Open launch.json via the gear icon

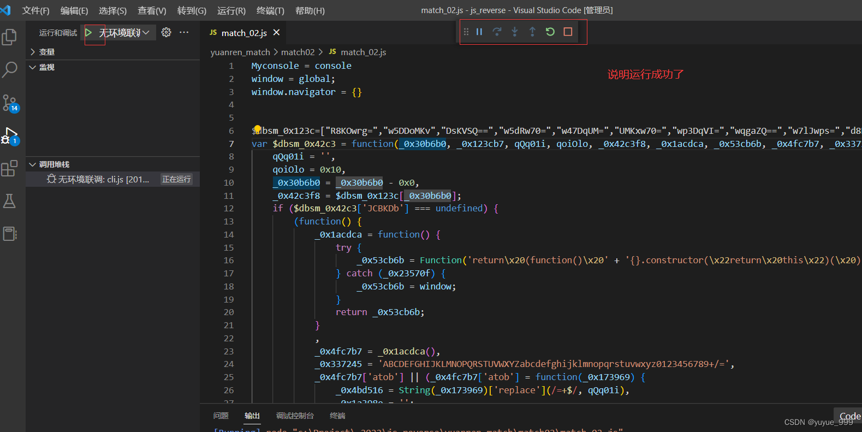tap(167, 32)
